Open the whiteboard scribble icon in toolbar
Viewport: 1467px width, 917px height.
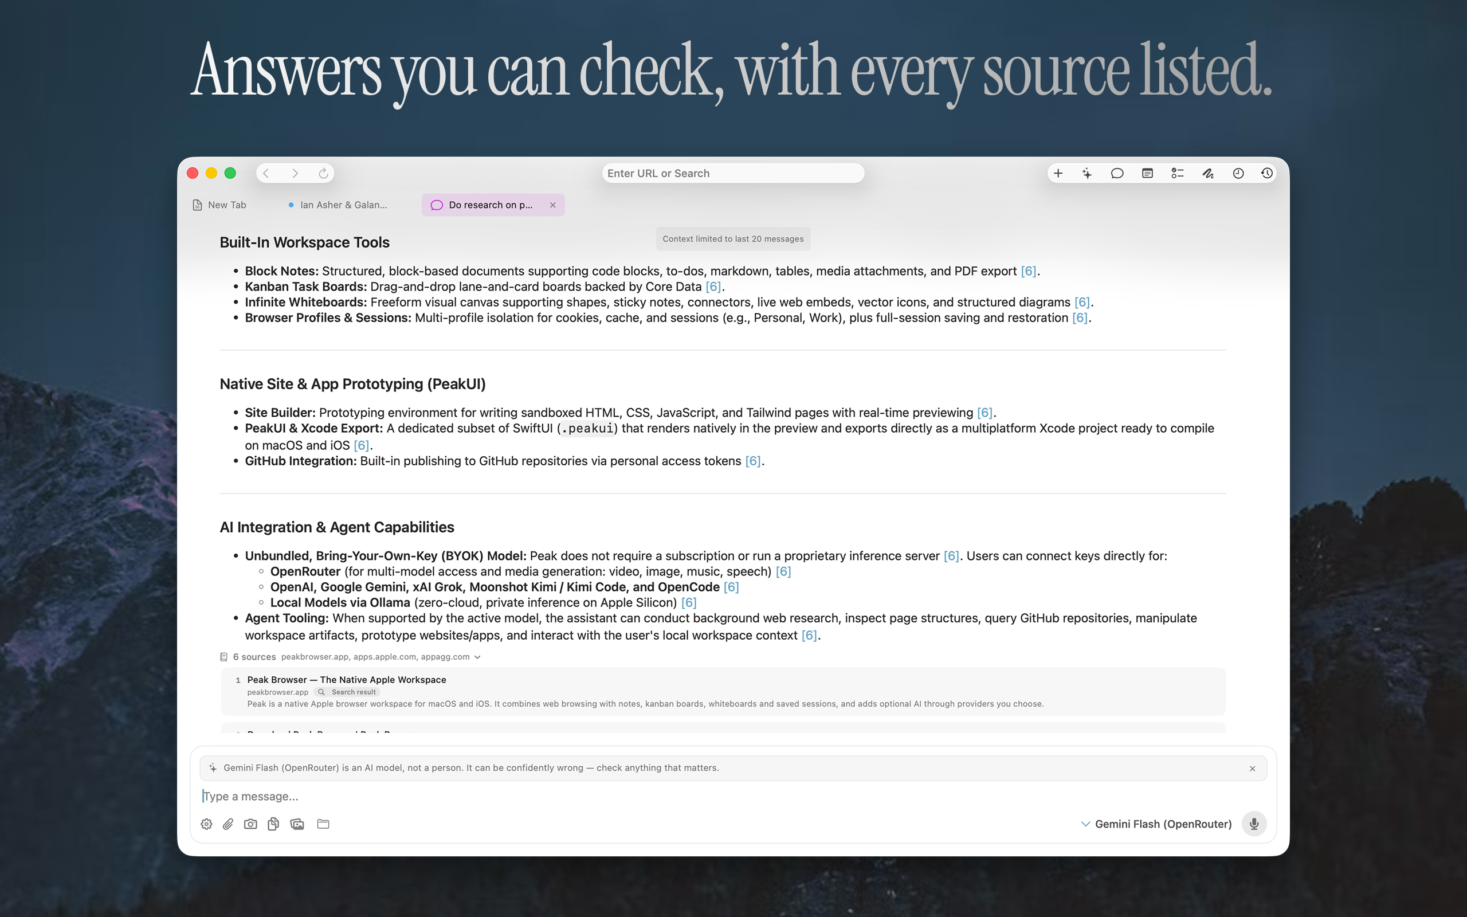tap(1207, 174)
